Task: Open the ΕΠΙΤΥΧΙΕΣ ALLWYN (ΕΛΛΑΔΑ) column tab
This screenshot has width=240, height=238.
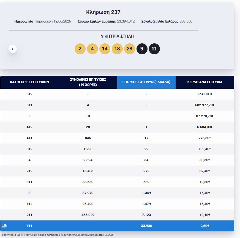Action: [146, 82]
